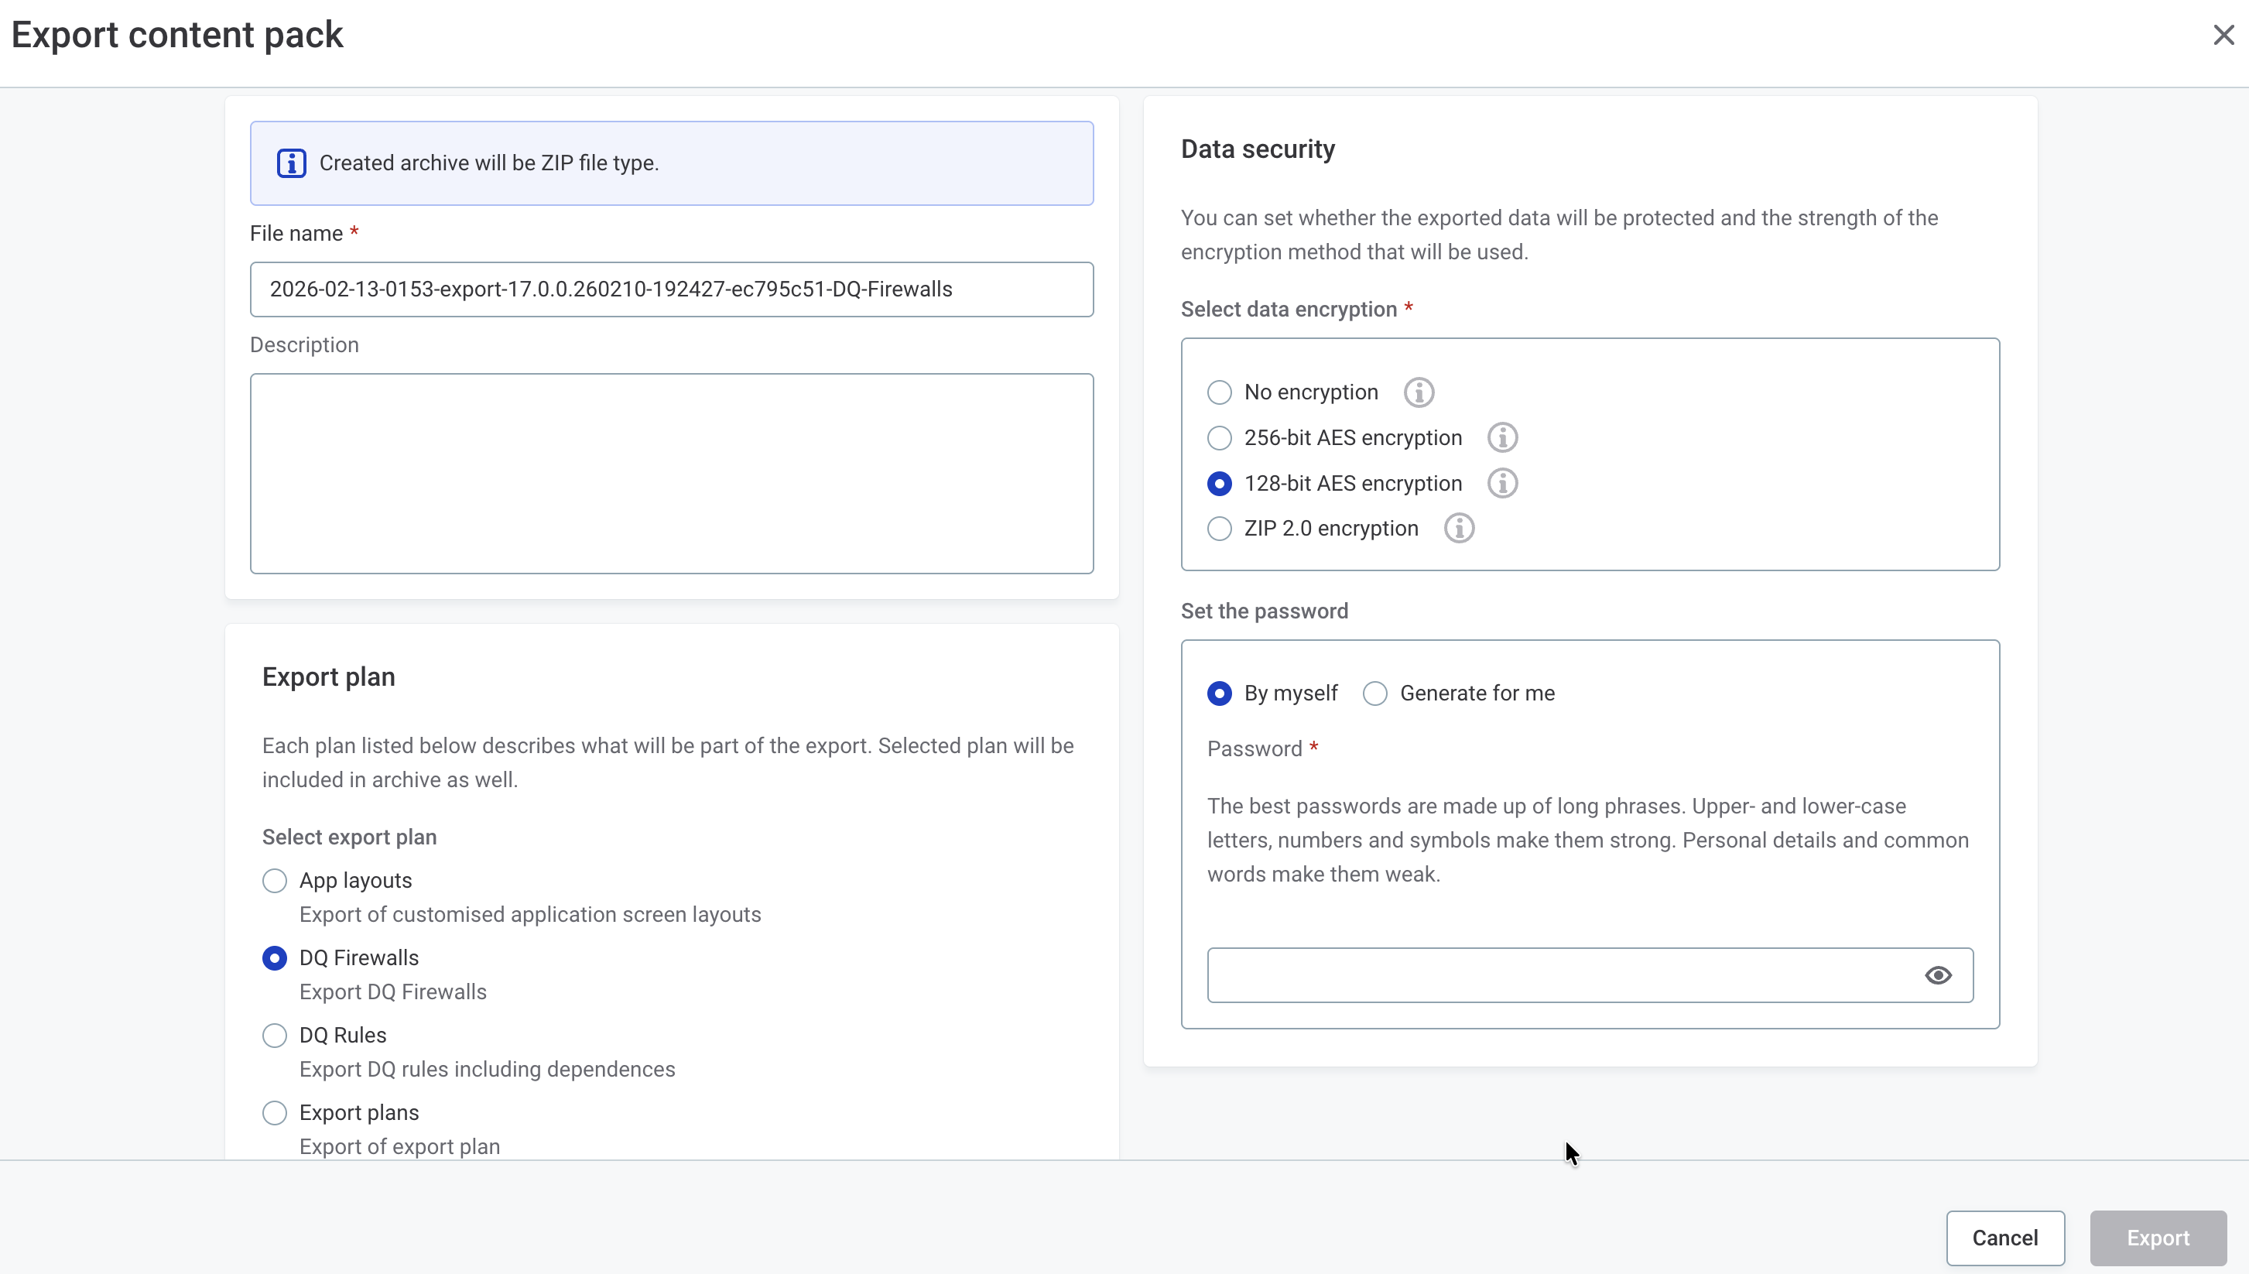2249x1274 pixels.
Task: Select By myself password option
Action: pos(1220,694)
